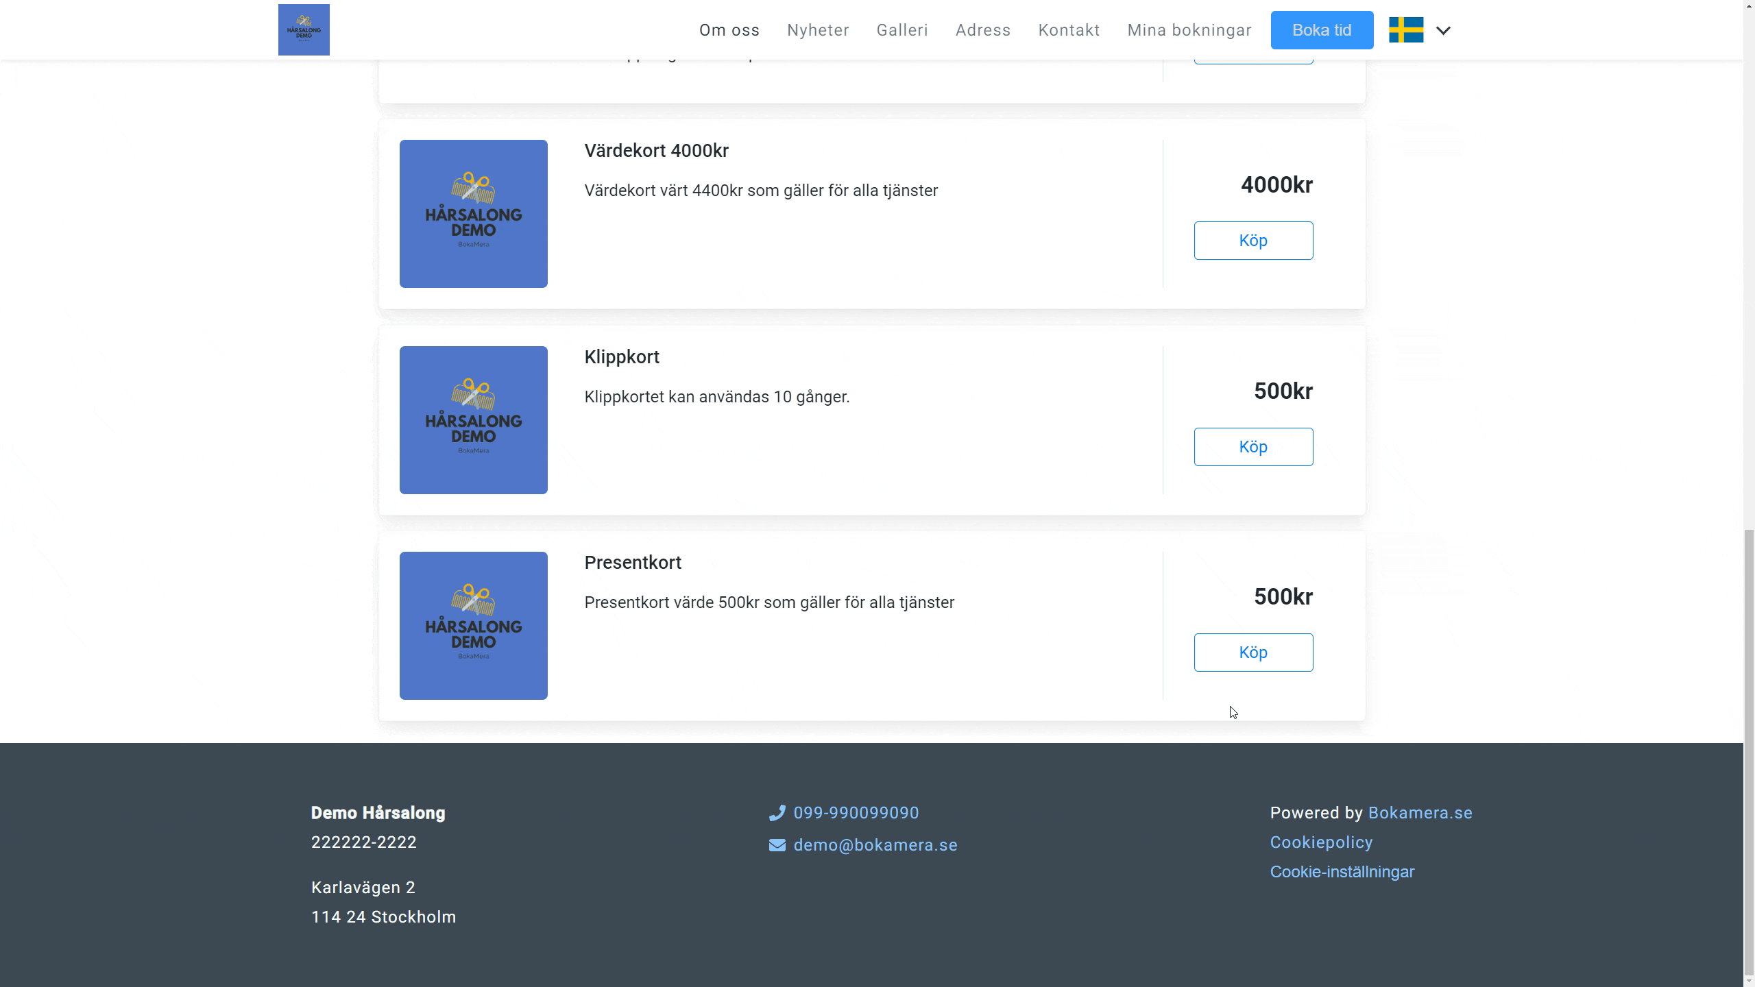Click the text 'Klippkortet kan användas 10 gånger.'

(717, 397)
